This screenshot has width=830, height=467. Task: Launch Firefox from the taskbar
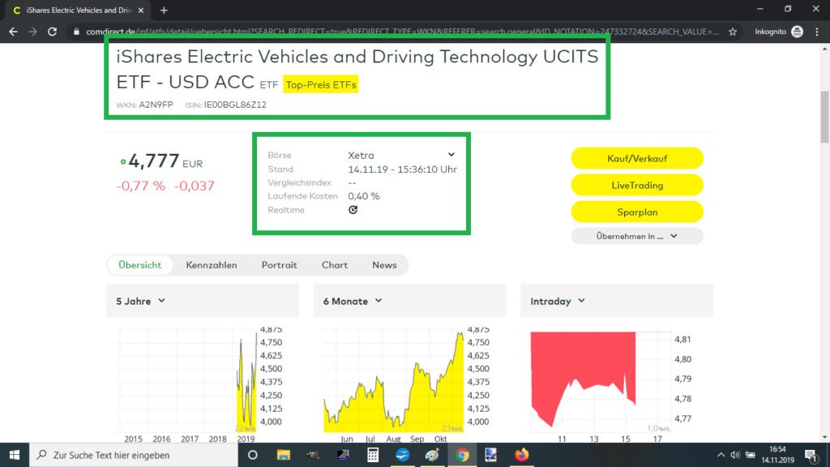click(x=521, y=455)
